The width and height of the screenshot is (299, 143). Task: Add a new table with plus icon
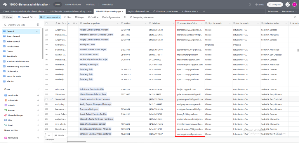204,11
